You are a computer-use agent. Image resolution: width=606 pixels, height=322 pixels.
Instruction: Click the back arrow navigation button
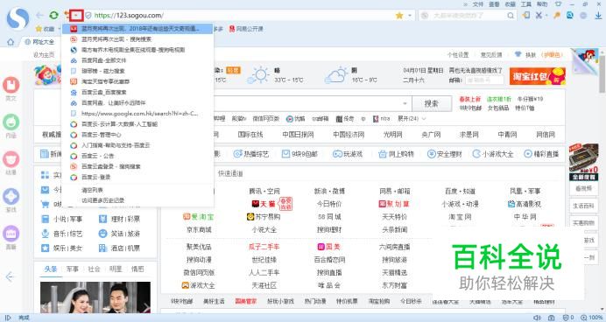click(39, 16)
